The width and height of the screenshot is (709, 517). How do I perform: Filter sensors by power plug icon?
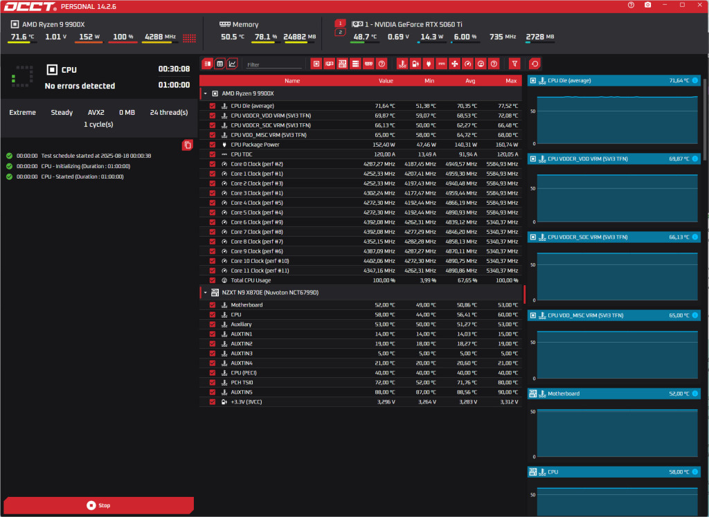[428, 64]
